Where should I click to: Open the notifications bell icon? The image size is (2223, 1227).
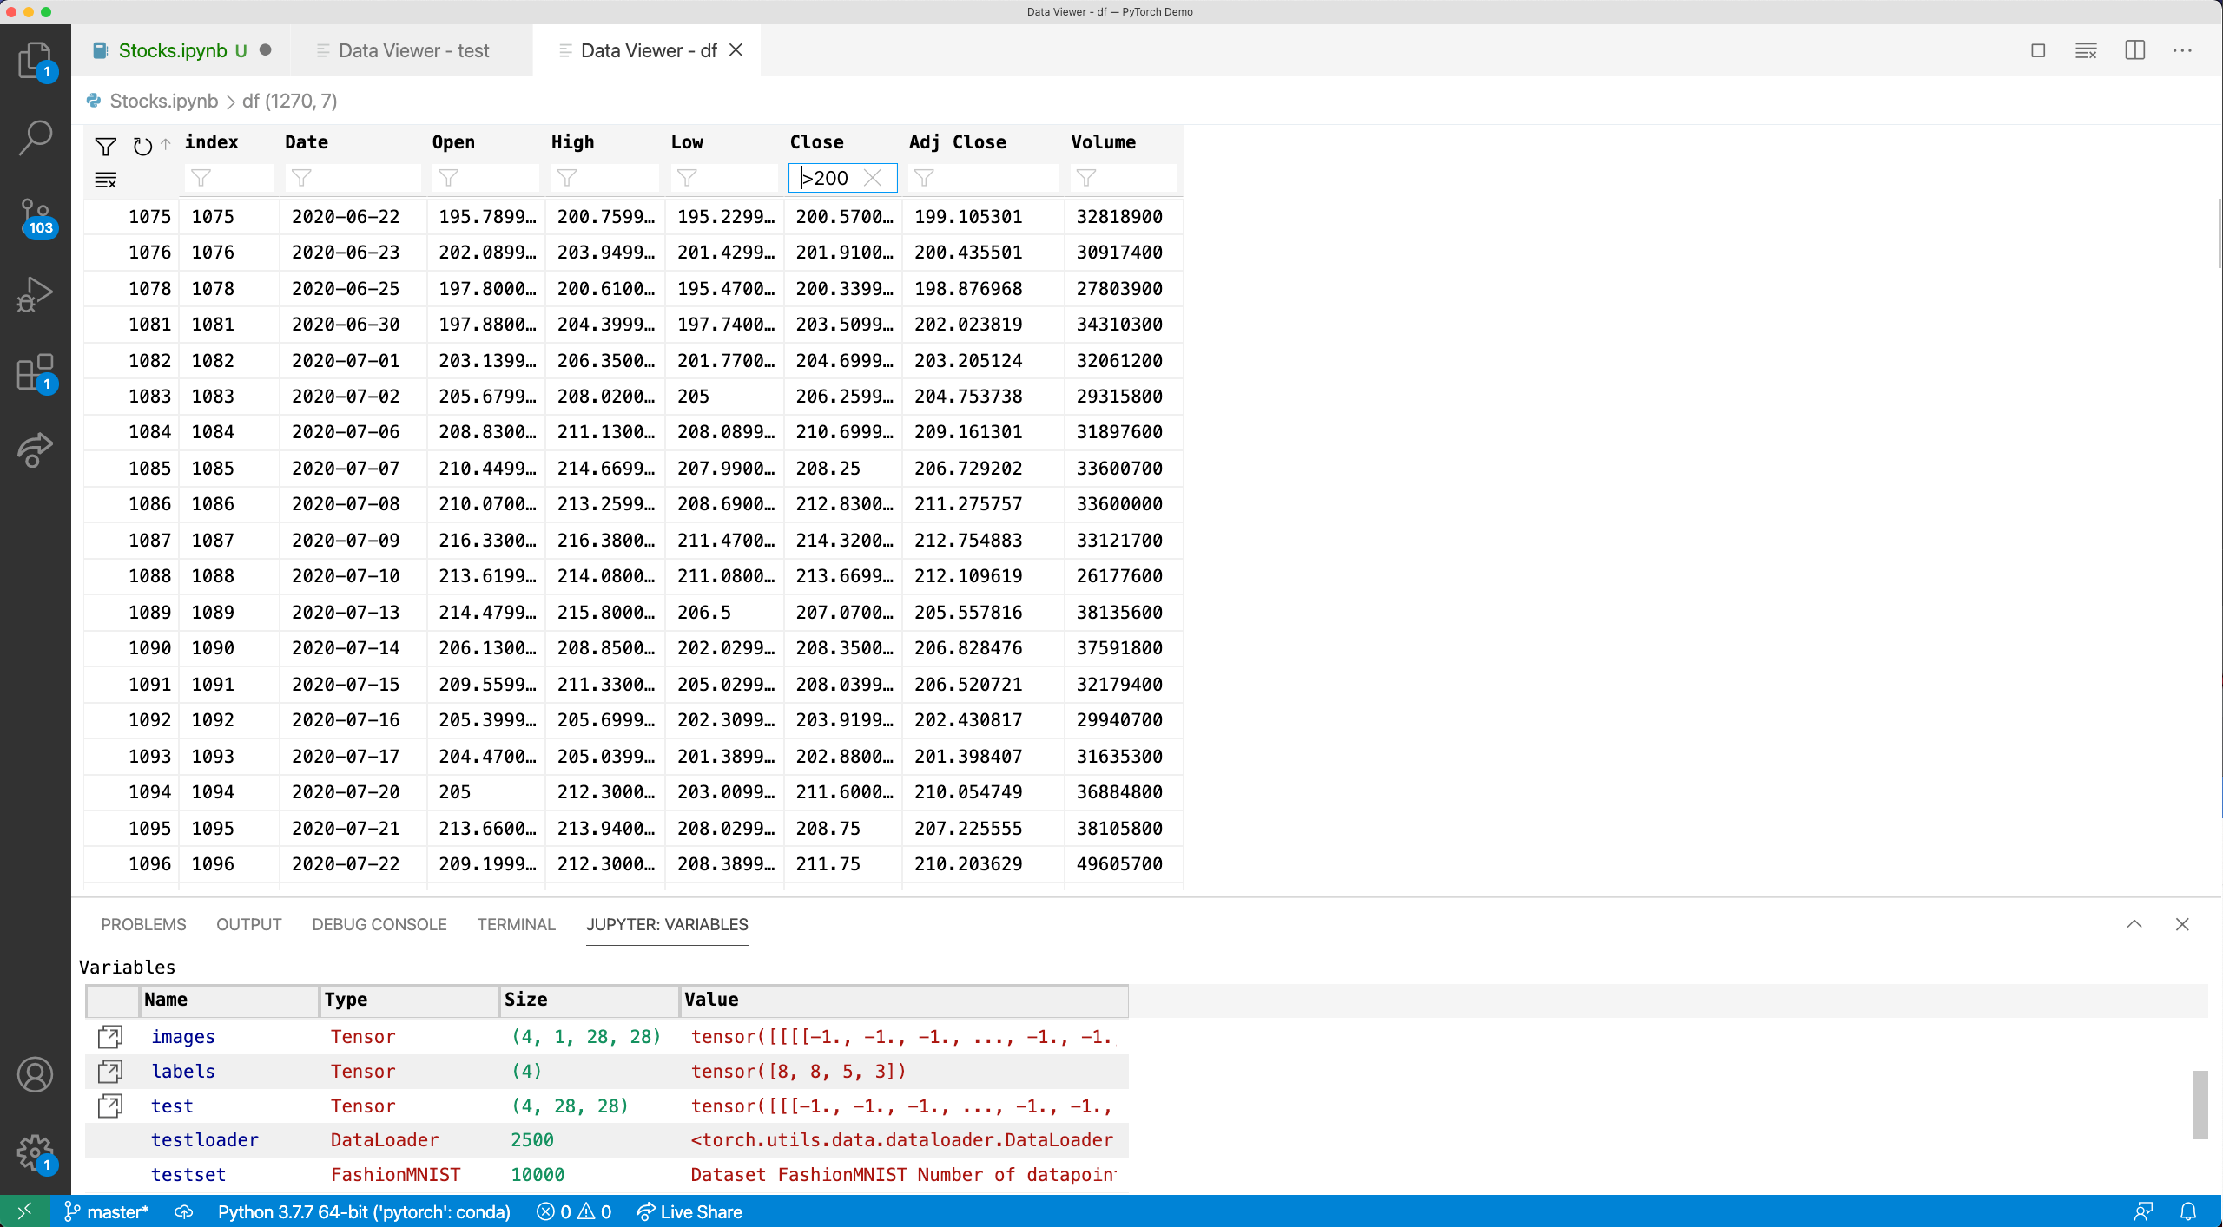coord(2188,1211)
